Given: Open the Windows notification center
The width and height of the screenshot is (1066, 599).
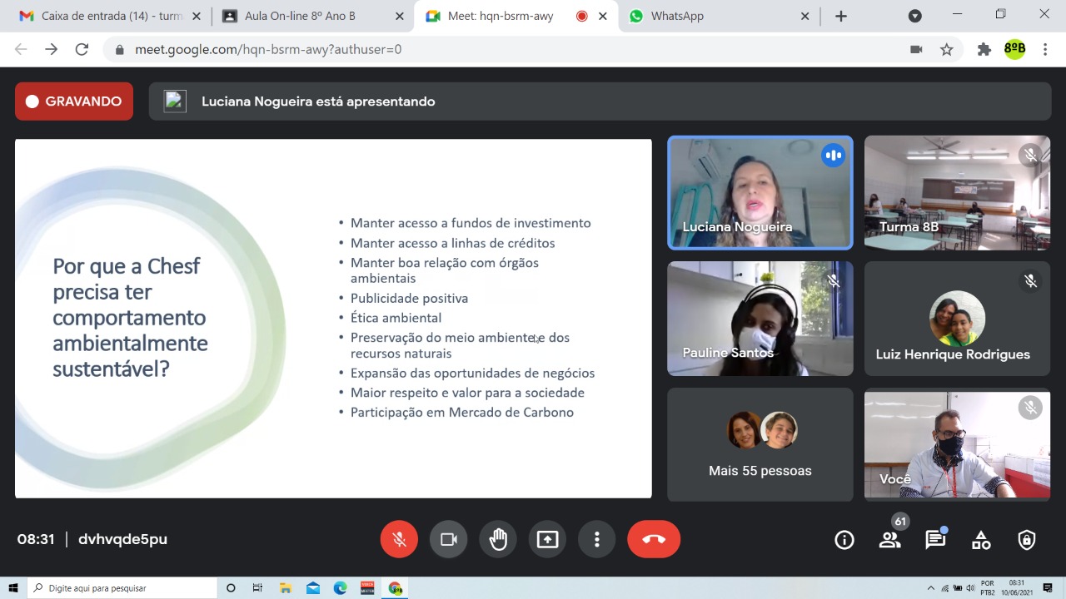Looking at the screenshot, I should (x=1048, y=588).
